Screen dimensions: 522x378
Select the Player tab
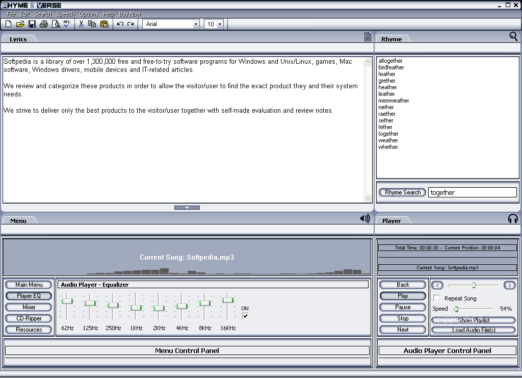(x=392, y=221)
